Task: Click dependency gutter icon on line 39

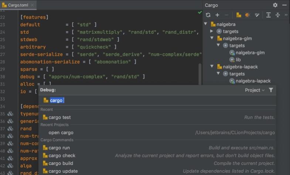Action: pyautogui.click(x=10, y=143)
